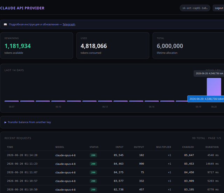Click the '99 TOTAL · PAGE 1/5' indicator
This screenshot has width=224, height=193.
206,138
